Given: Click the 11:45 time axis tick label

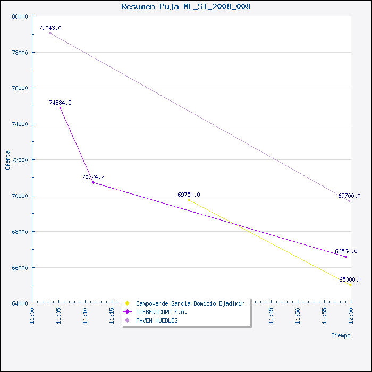Looking at the screenshot, I should point(271,316).
